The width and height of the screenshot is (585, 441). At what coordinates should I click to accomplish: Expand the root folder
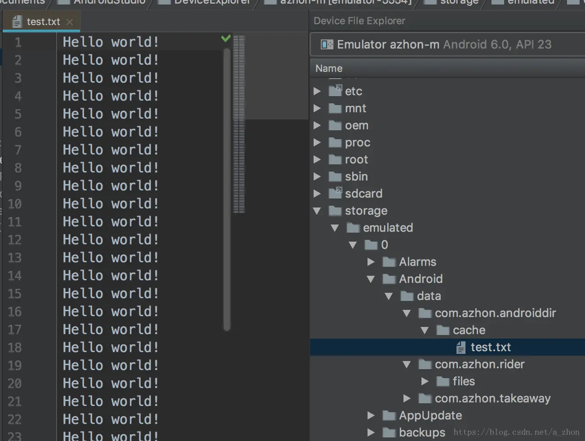pos(317,159)
